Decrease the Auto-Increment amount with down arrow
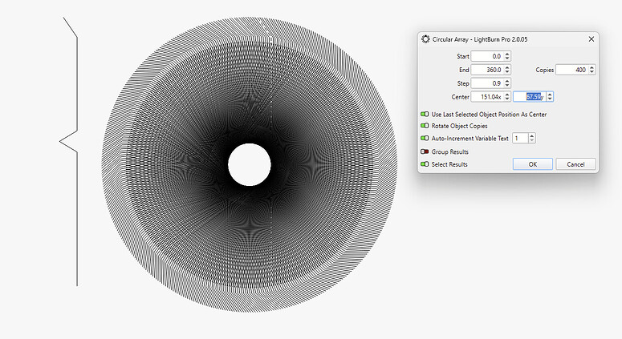Image resolution: width=622 pixels, height=339 pixels. pos(532,140)
